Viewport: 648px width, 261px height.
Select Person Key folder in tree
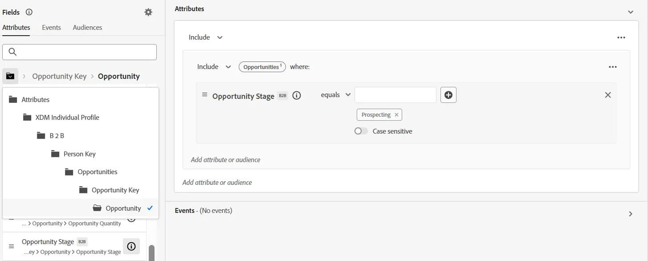click(81, 154)
